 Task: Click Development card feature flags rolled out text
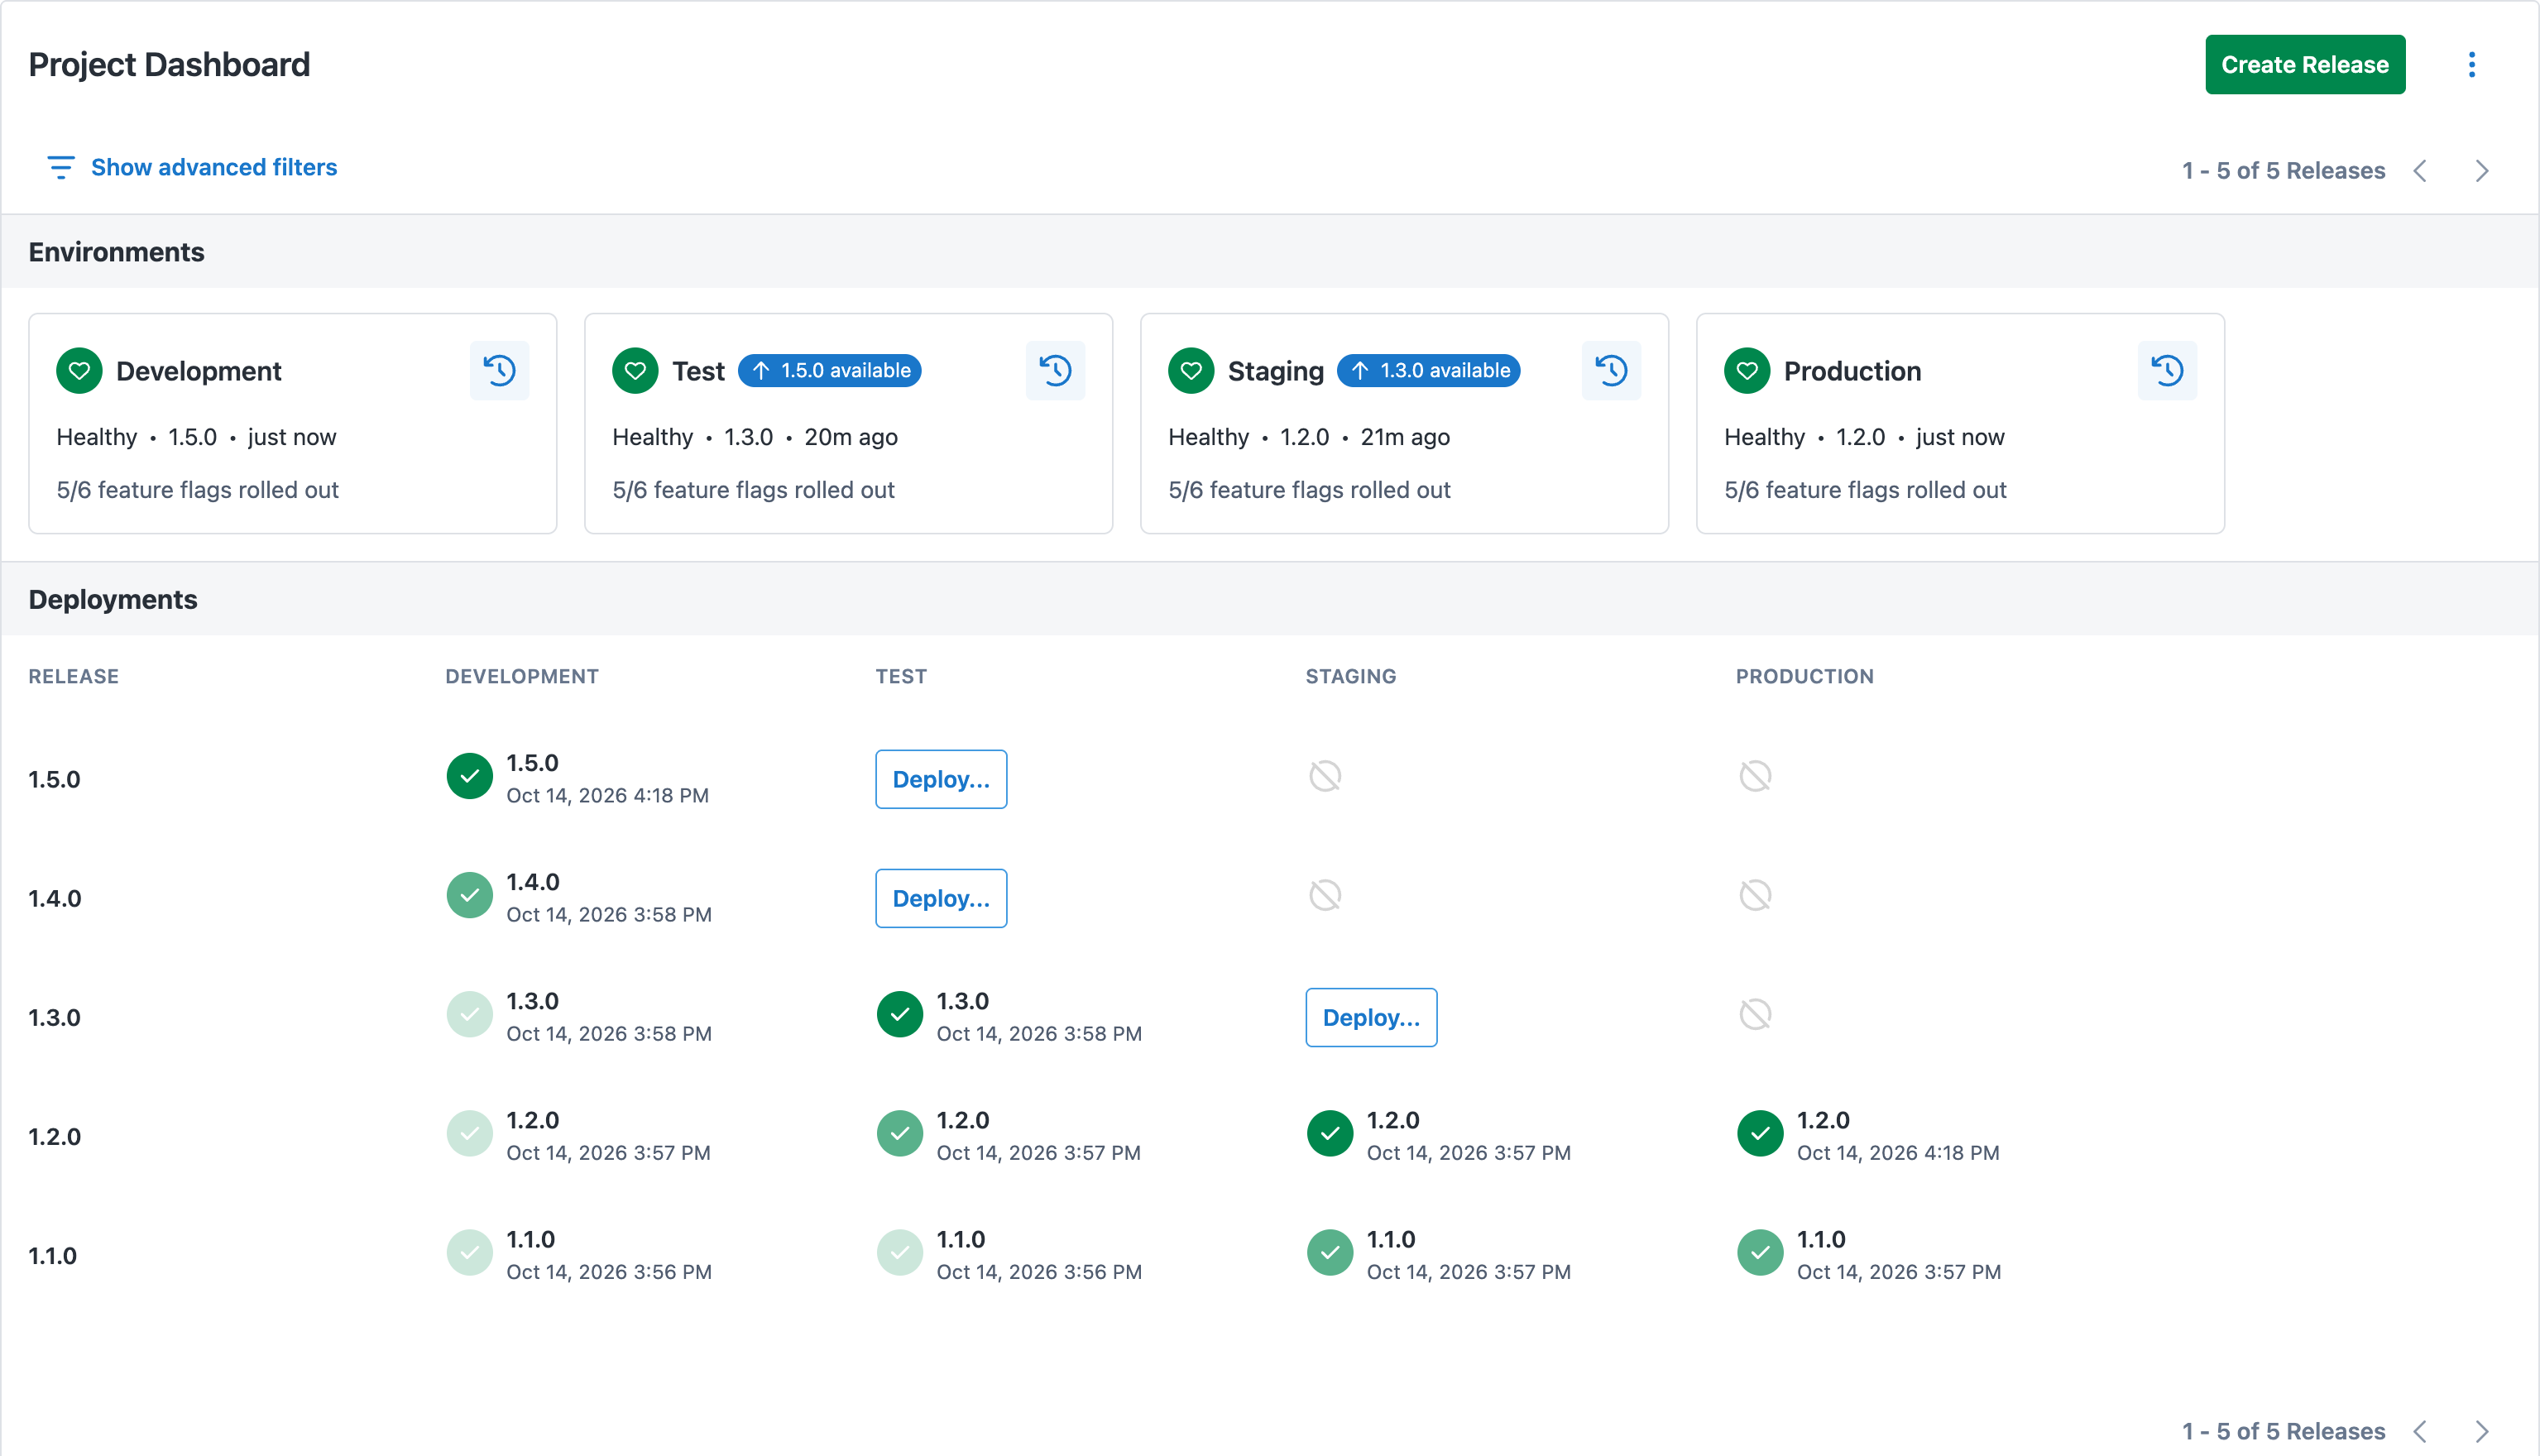coord(197,490)
